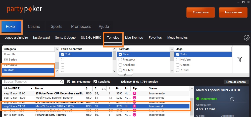Open the Promoções tab

[x=81, y=26]
